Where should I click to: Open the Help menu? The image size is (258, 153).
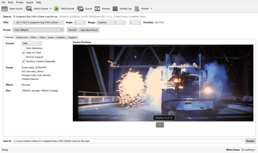39,2
